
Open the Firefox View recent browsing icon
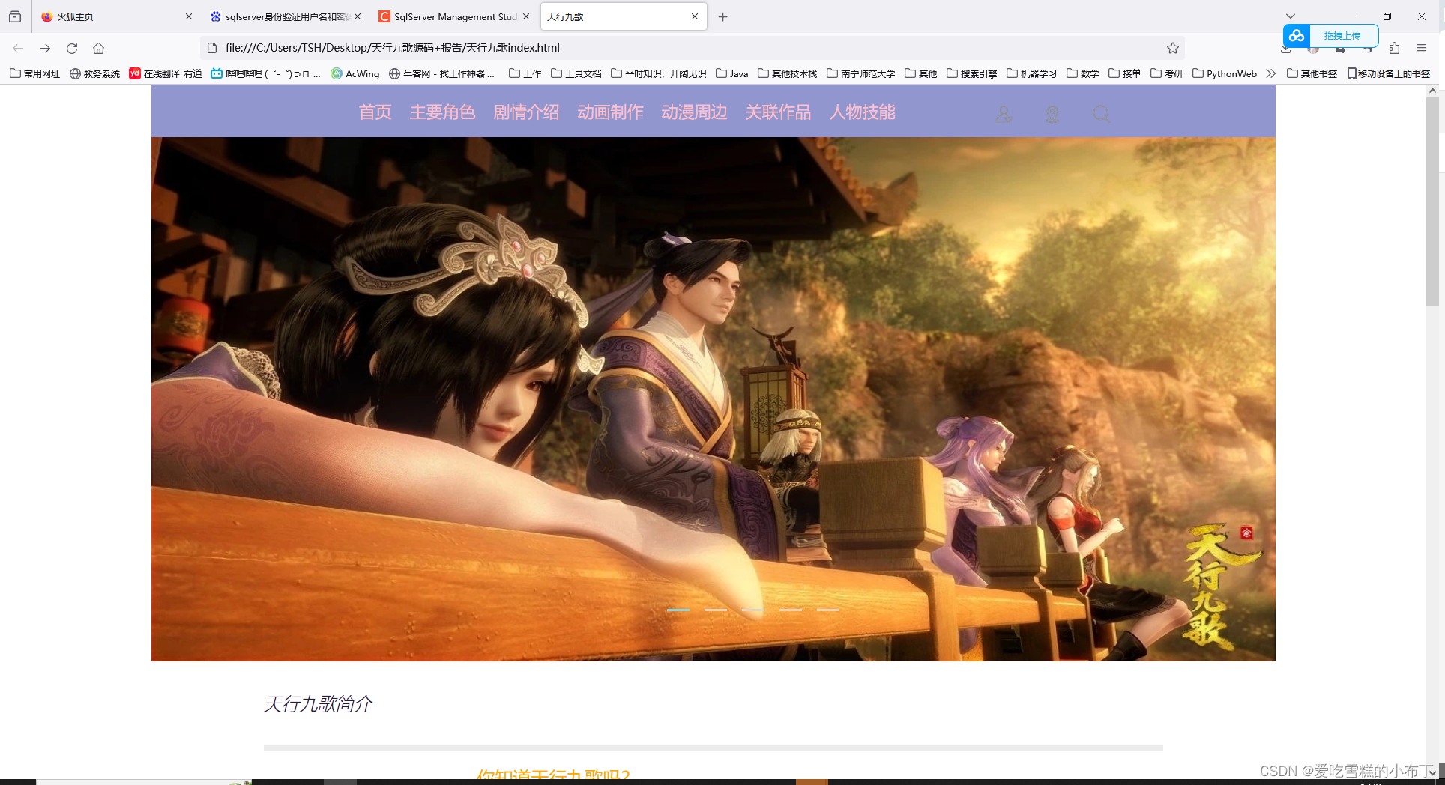point(15,16)
